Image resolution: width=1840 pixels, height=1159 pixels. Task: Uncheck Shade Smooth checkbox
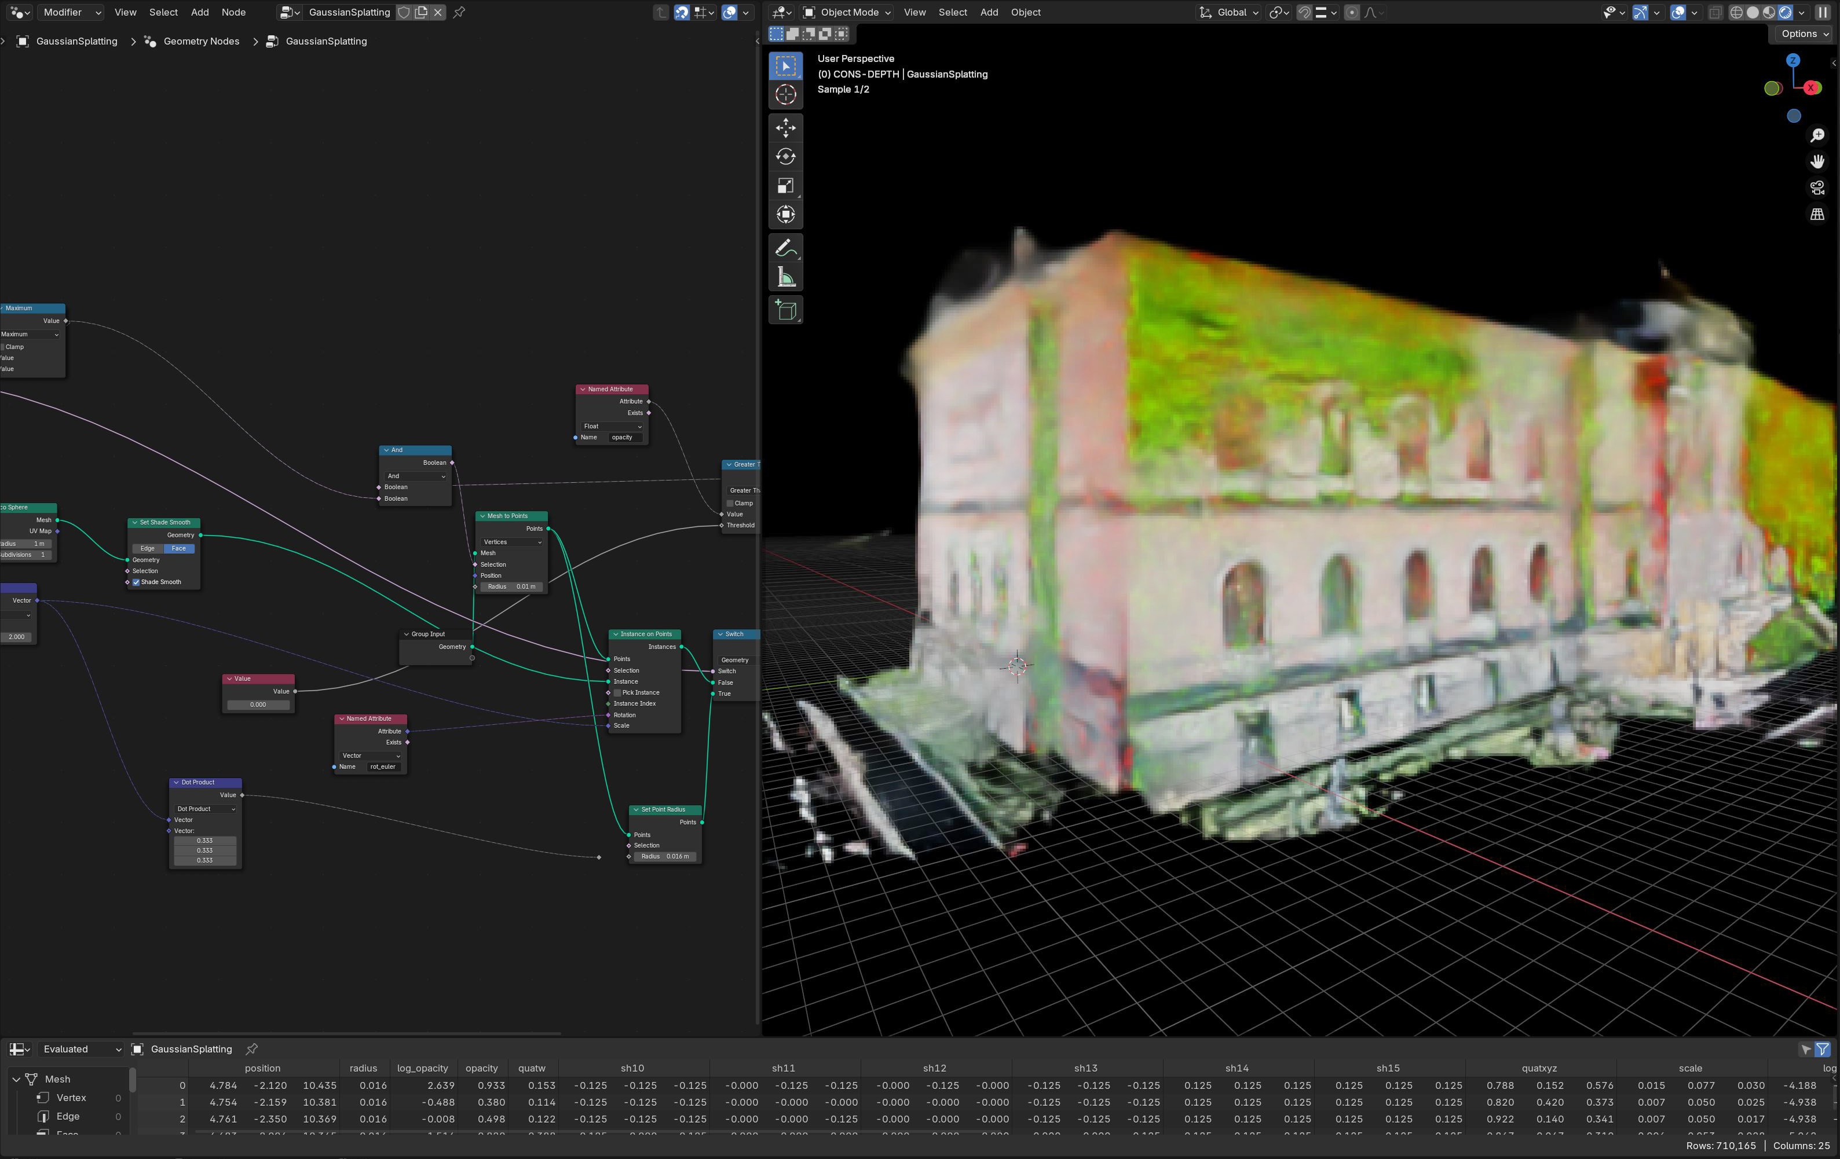coord(137,582)
